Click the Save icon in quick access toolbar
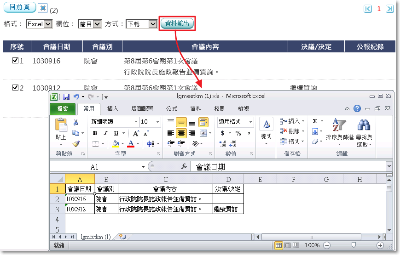 66,97
